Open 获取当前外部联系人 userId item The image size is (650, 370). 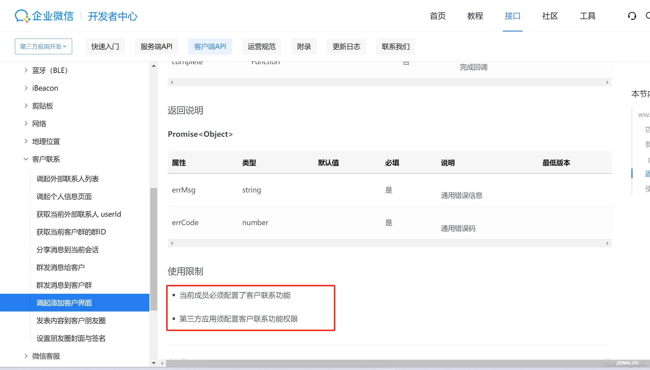tap(79, 214)
